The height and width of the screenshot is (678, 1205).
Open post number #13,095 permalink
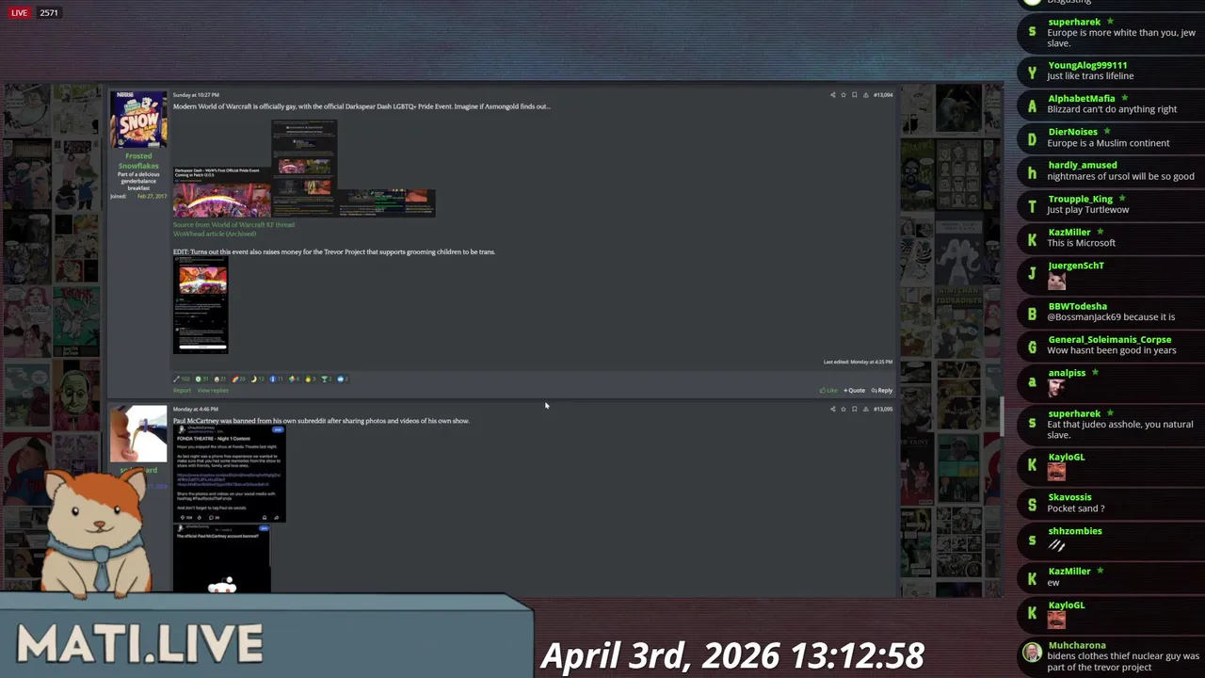(883, 410)
